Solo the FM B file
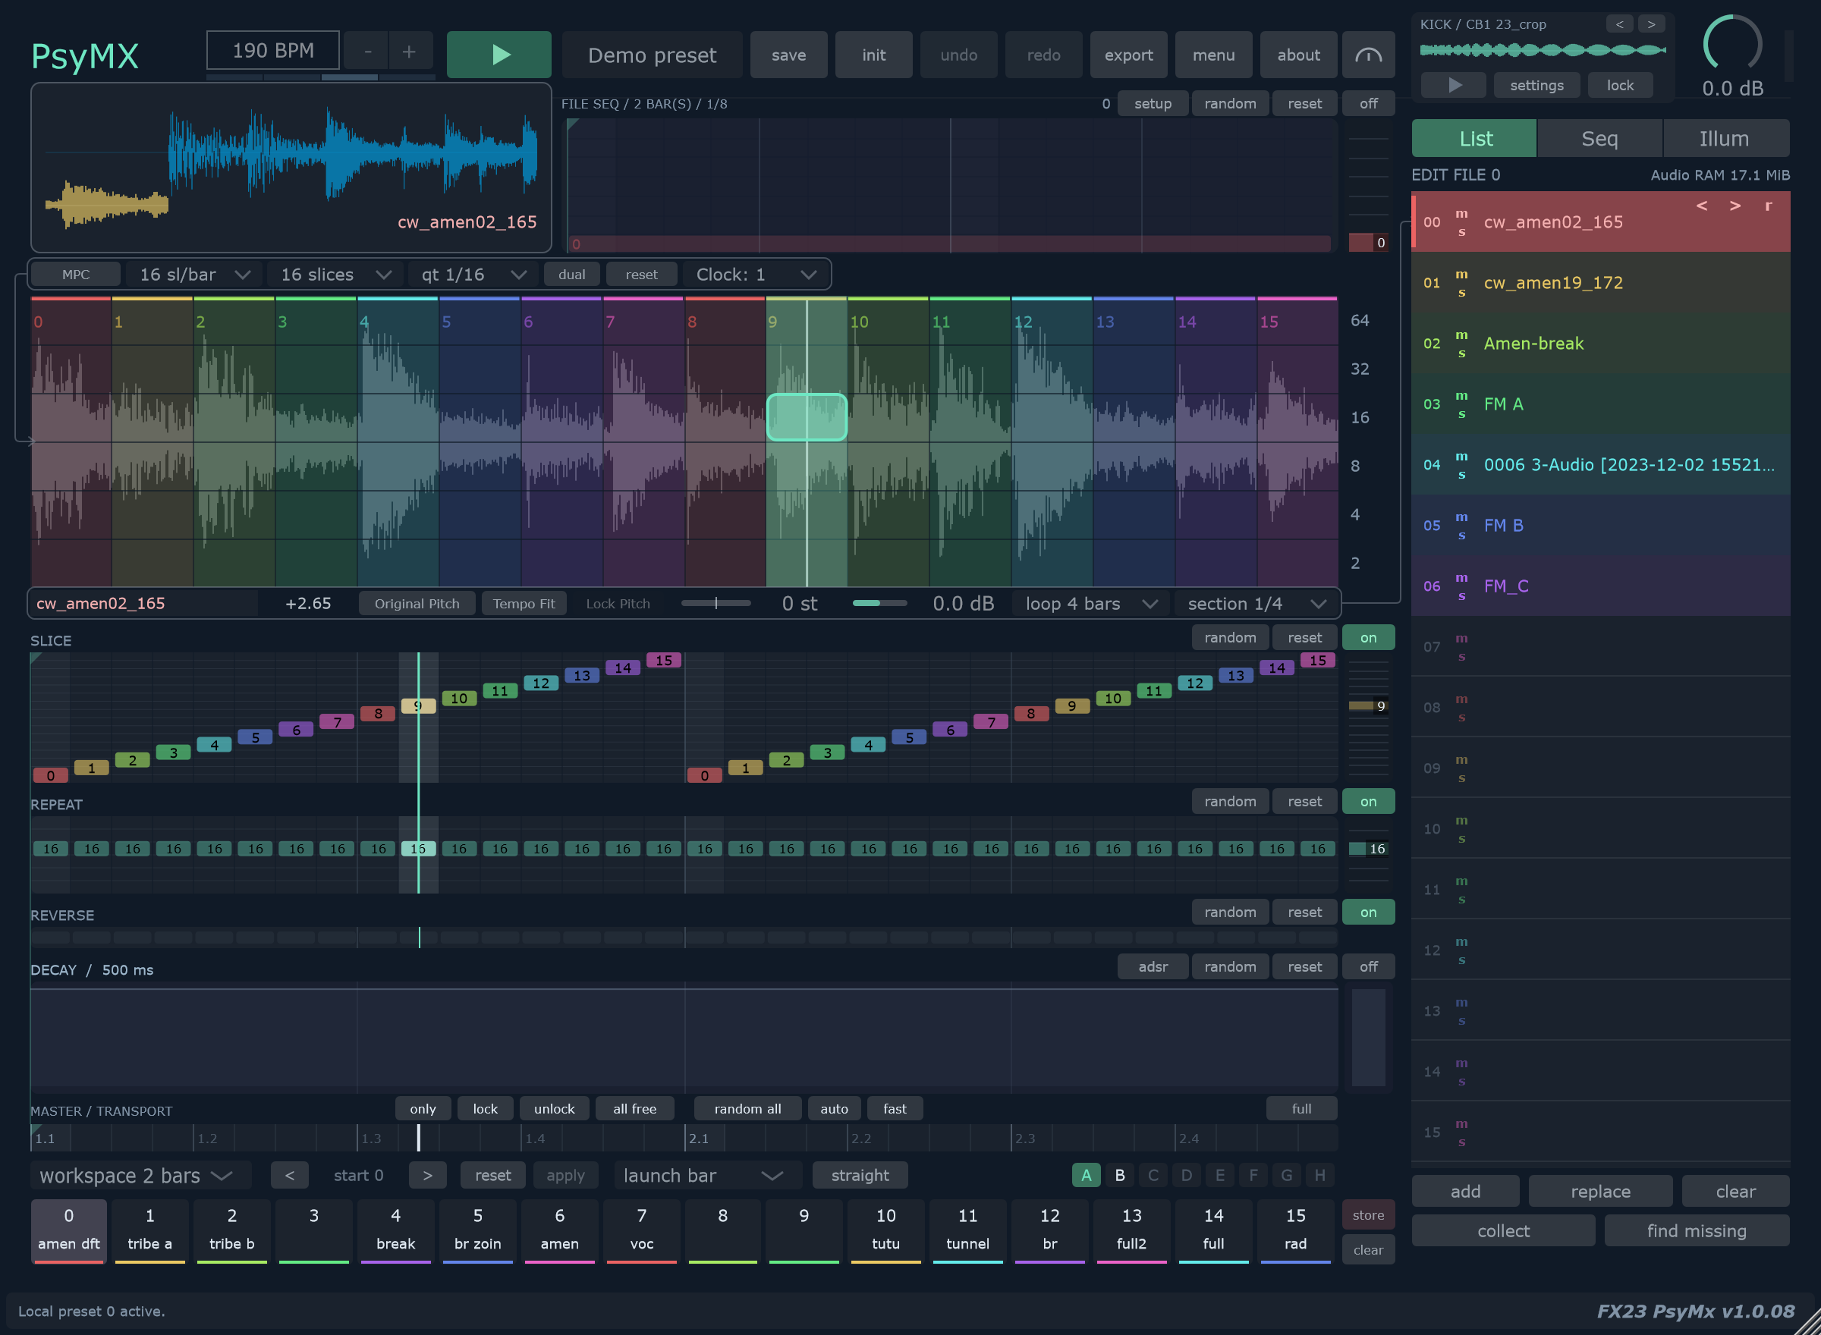Viewport: 1821px width, 1335px height. tap(1461, 535)
